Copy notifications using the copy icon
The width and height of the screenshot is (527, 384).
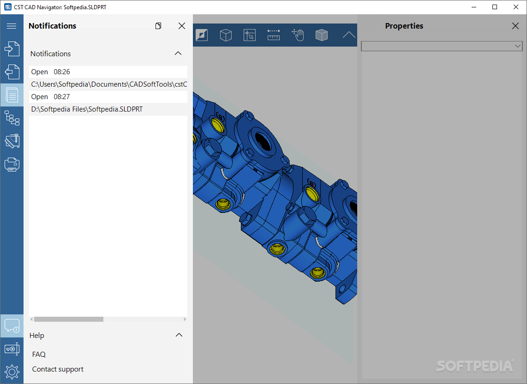click(x=158, y=26)
